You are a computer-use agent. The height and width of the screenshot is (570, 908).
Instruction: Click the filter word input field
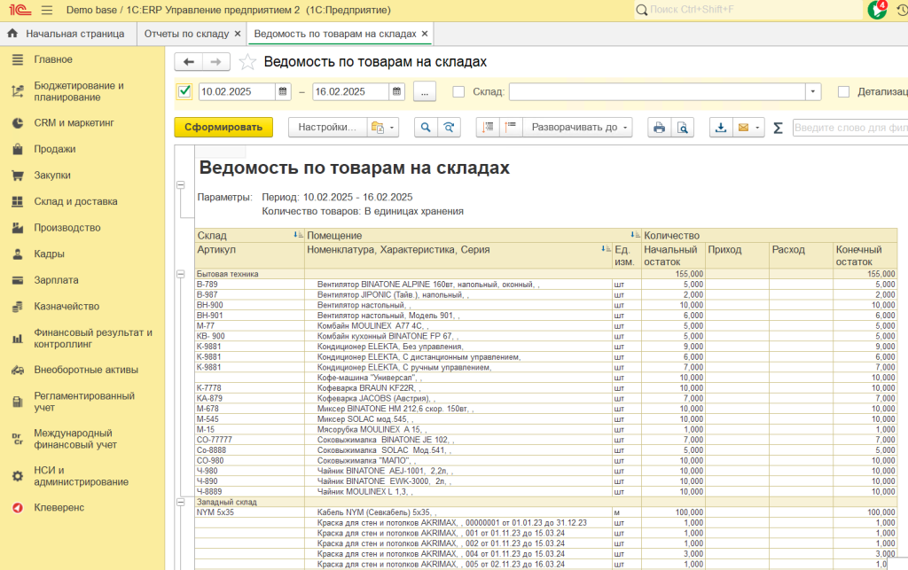(850, 128)
